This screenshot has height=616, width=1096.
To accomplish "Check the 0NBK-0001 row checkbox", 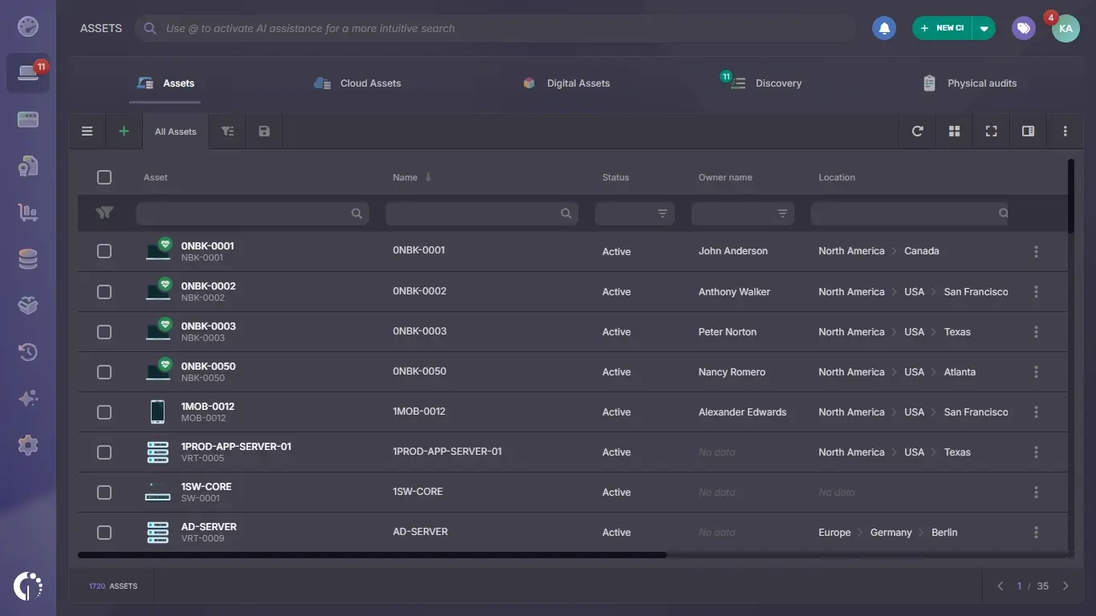I will [104, 251].
